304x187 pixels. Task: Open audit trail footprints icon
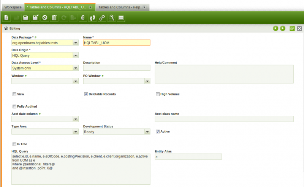pos(92,18)
